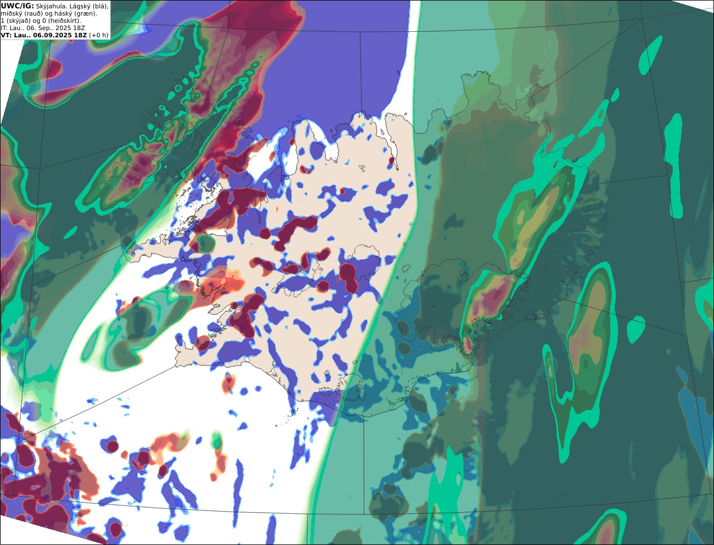Click the line "1 (skýjað) og 0 (heiðskírt)."
The image size is (714, 545).
click(x=41, y=21)
